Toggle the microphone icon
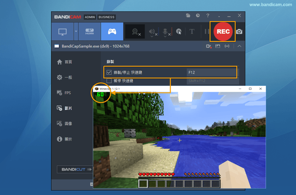Image resolution: width=296 pixels, height=195 pixels. point(165,32)
